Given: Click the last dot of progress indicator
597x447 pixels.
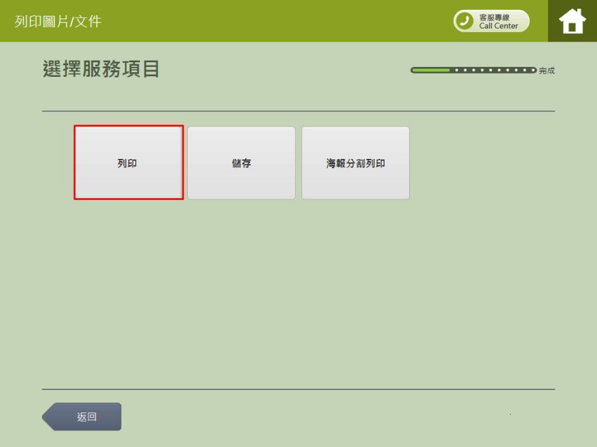Looking at the screenshot, I should point(533,70).
